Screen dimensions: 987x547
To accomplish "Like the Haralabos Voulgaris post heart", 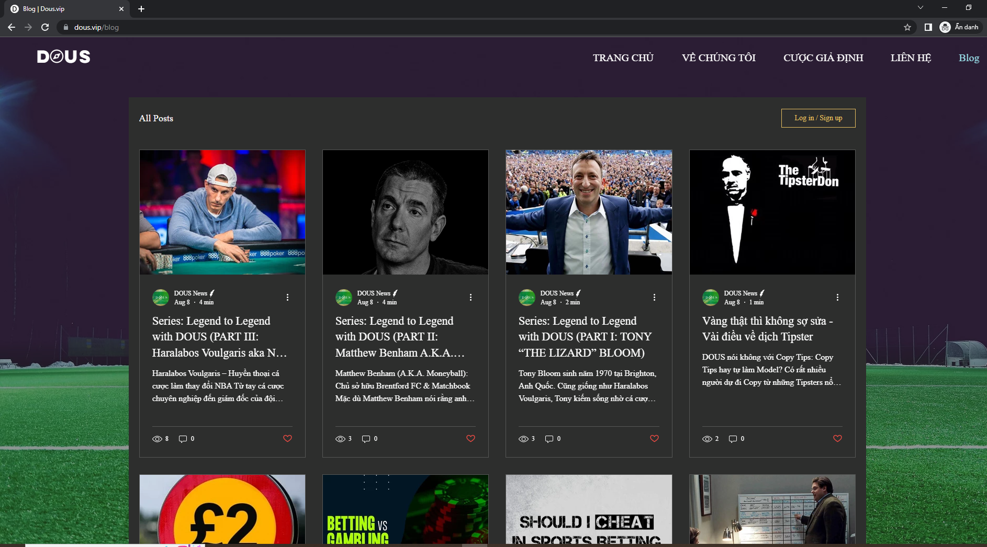I will pyautogui.click(x=287, y=438).
